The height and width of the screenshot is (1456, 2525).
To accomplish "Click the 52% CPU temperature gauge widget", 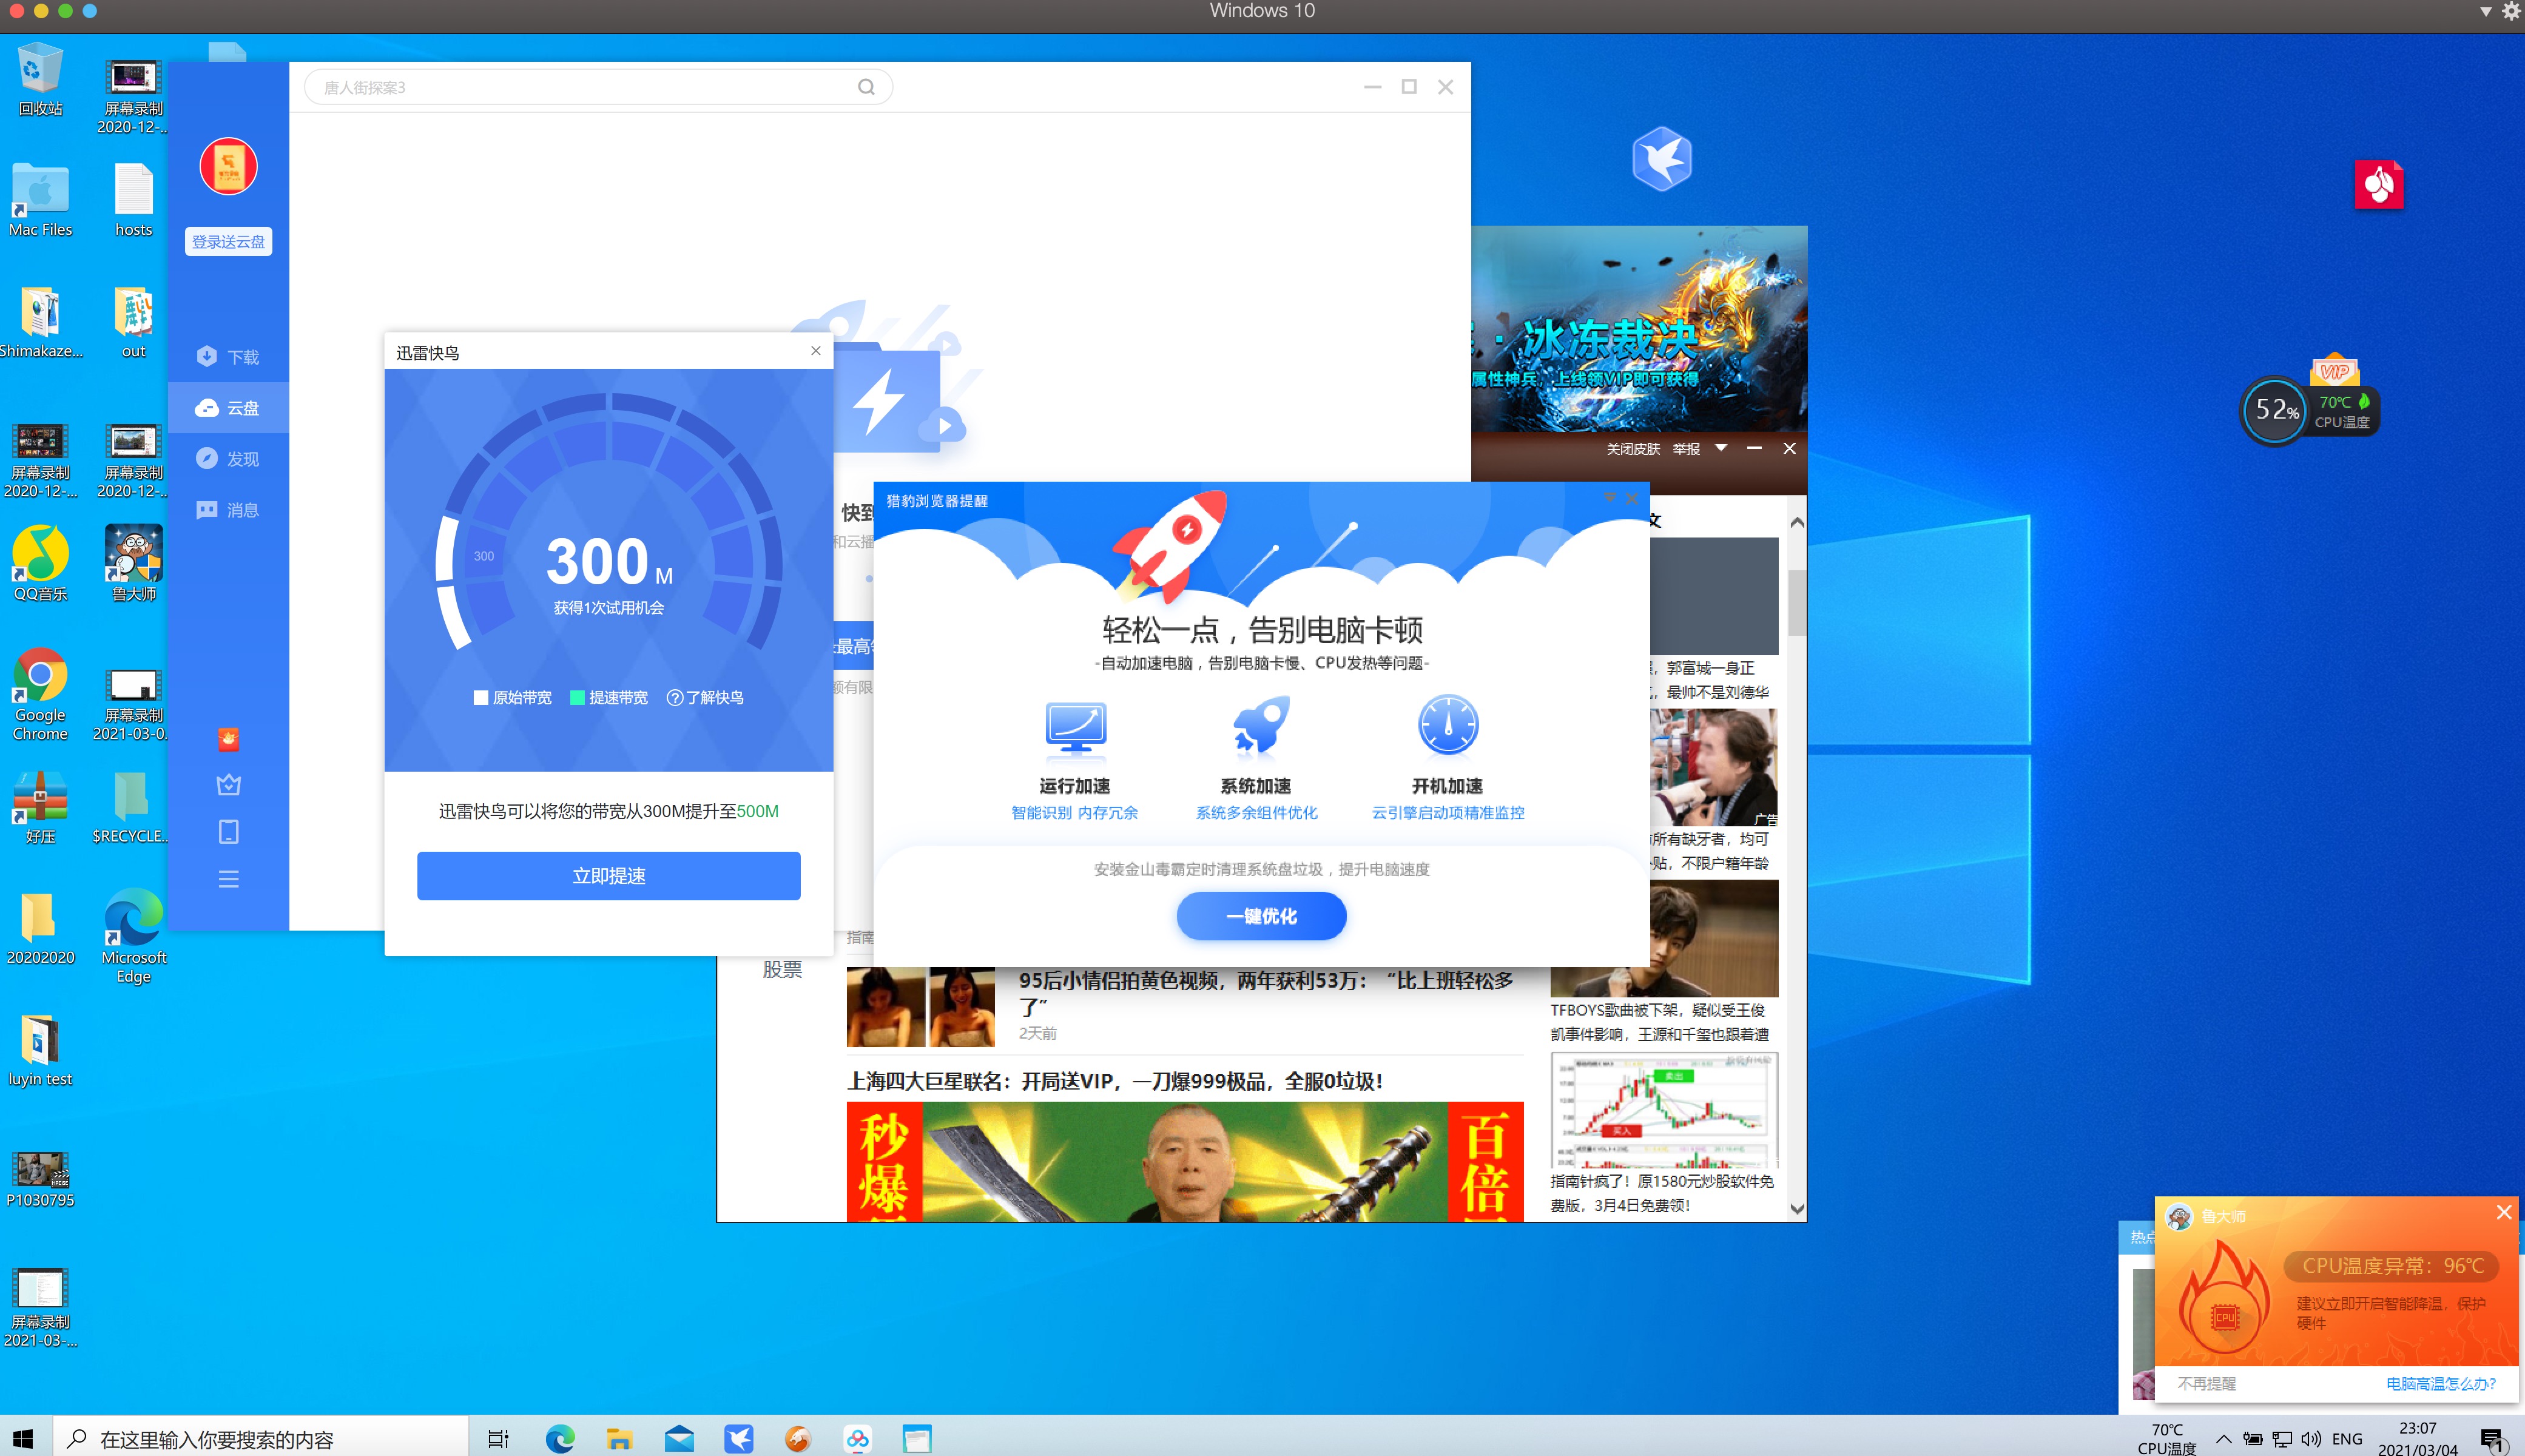I will (x=2276, y=410).
